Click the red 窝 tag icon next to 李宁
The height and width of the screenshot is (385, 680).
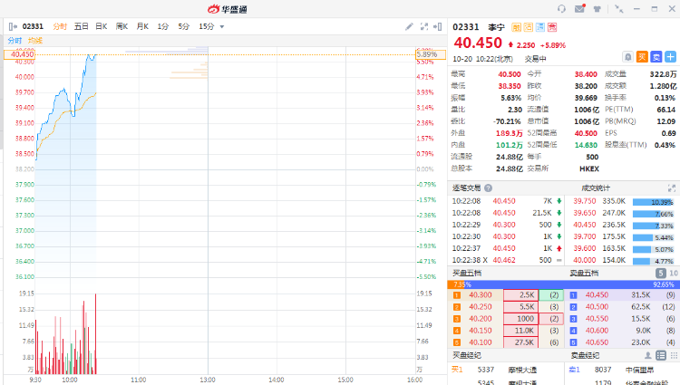pyautogui.click(x=552, y=27)
